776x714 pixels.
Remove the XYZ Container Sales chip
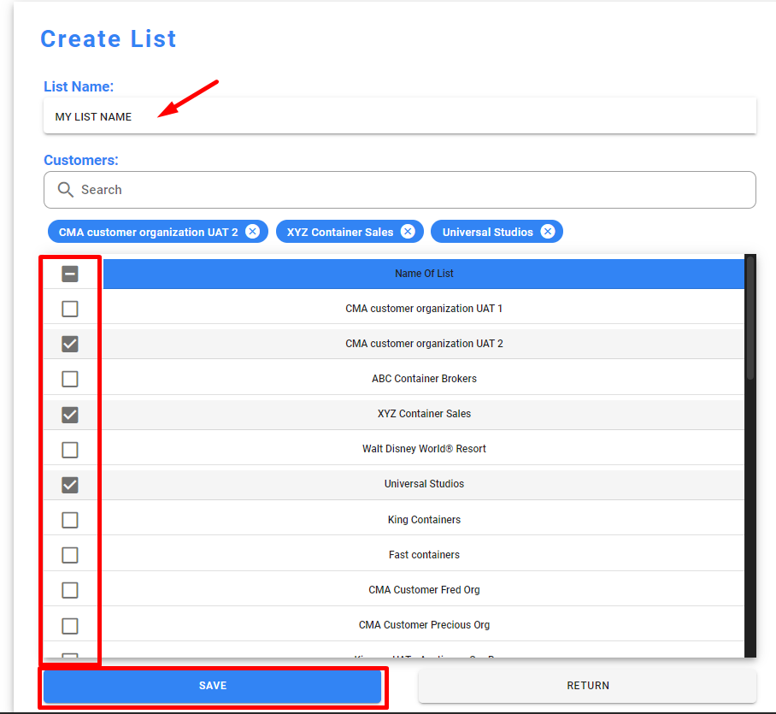(408, 232)
